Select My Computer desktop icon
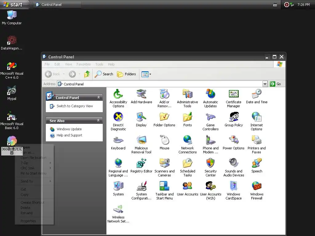This screenshot has width=315, height=236. pos(12,17)
